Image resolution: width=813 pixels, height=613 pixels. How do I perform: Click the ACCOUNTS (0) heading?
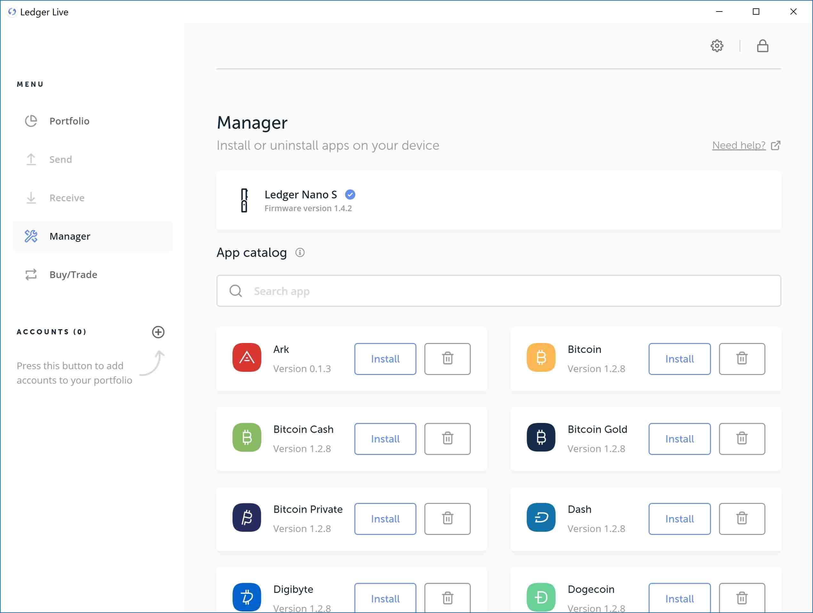[x=51, y=332]
